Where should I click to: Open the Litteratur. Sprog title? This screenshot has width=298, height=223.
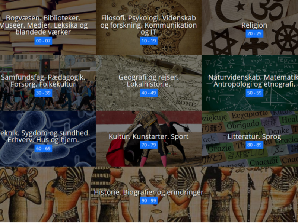pos(254,136)
